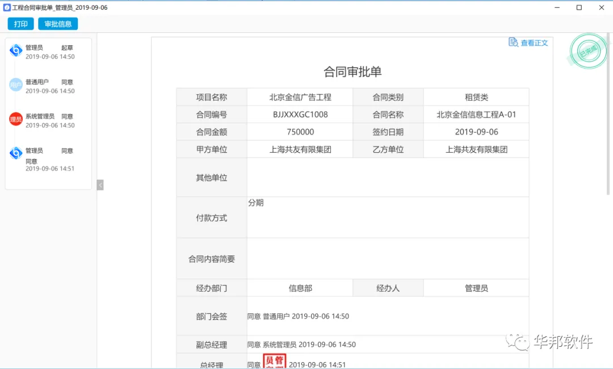
Task: Click the empty 合同内容简要 field
Action: 388,259
